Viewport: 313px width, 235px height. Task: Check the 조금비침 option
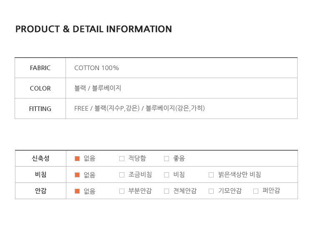[x=122, y=175]
